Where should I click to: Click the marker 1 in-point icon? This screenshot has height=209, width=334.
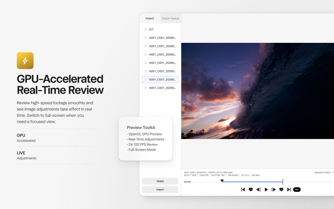[250, 189]
